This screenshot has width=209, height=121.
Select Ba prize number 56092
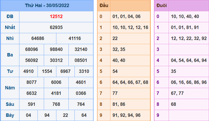coord(31,60)
